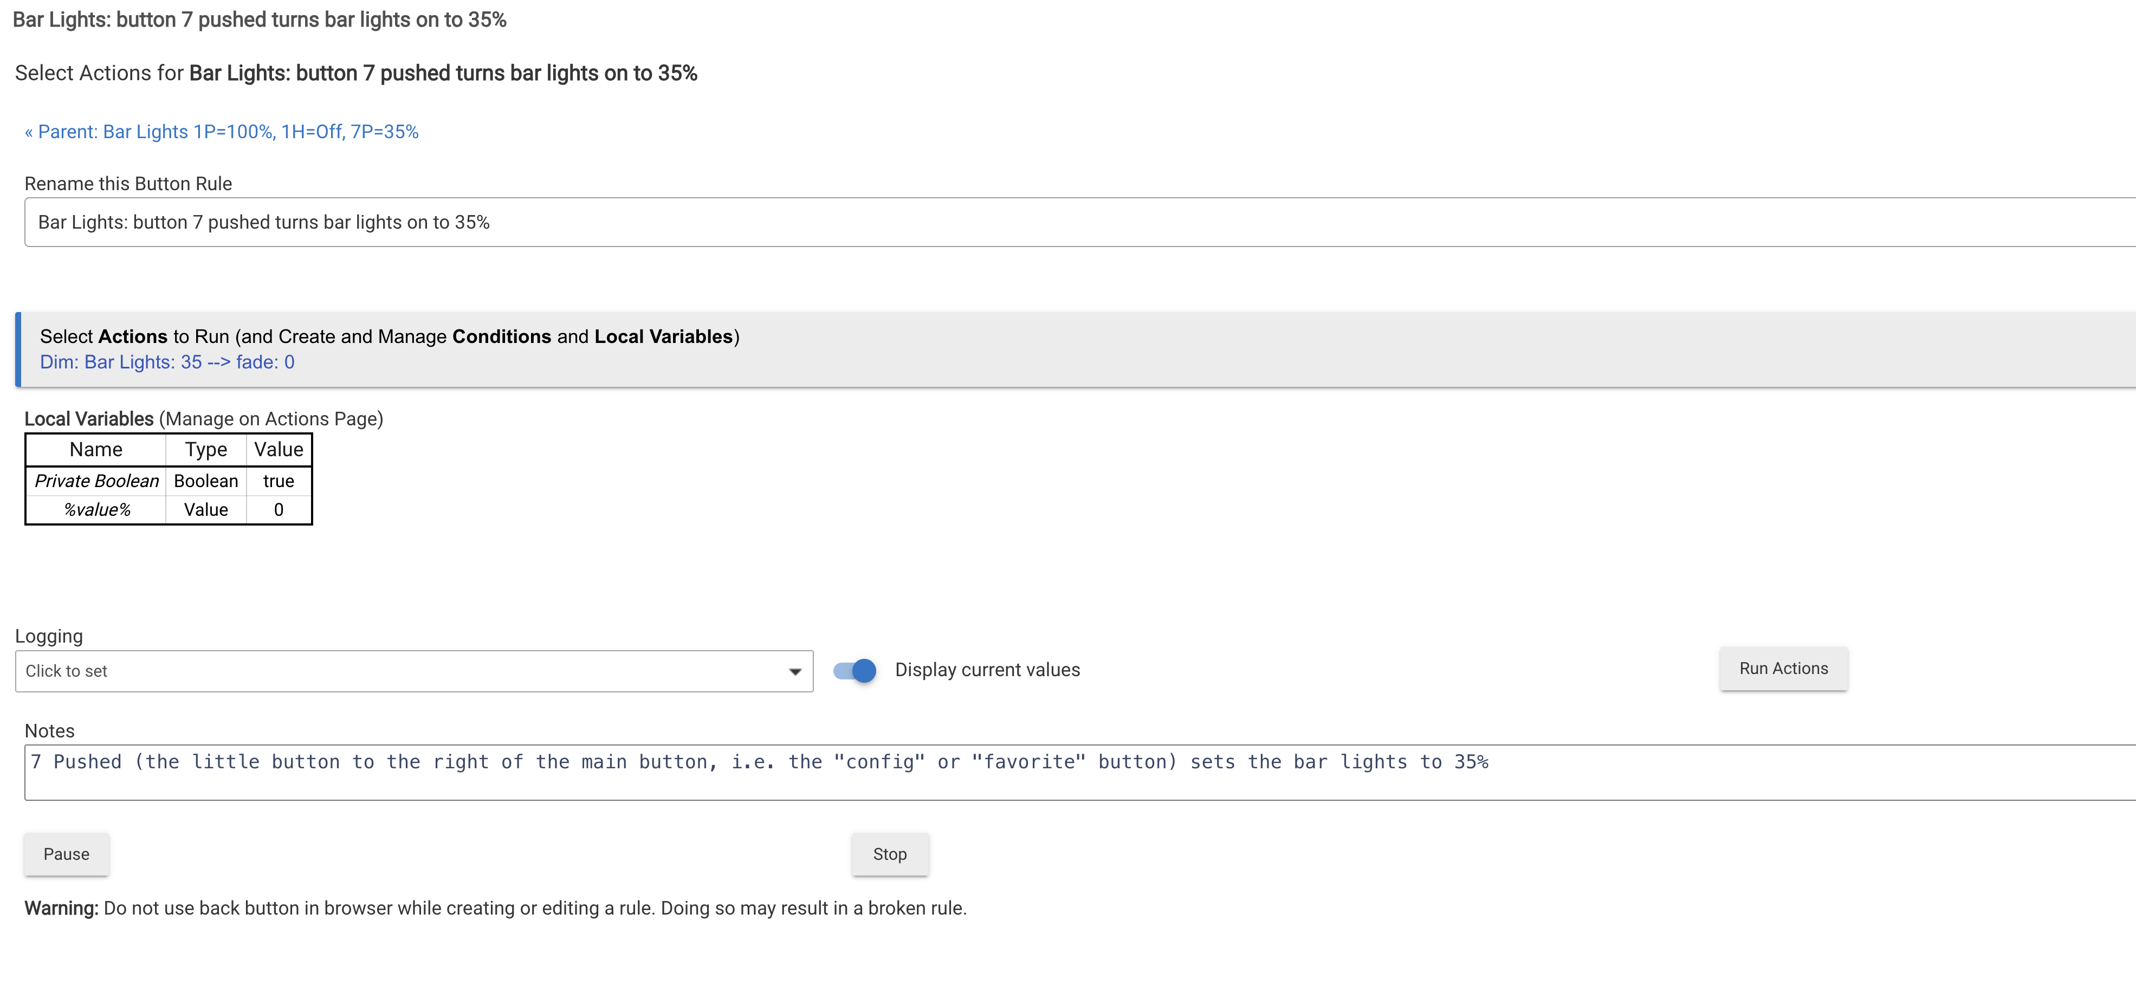Screen dimensions: 2136x998
Task: Toggle the Display current values switch
Action: 855,670
